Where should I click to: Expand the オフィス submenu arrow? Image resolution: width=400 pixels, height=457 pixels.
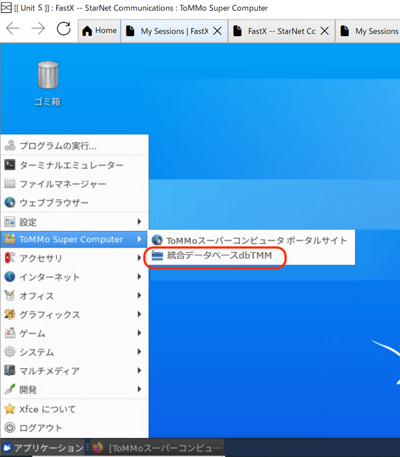point(139,296)
